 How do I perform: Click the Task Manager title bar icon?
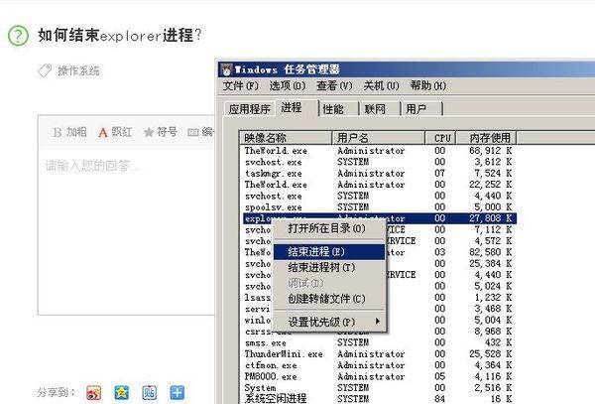(227, 68)
